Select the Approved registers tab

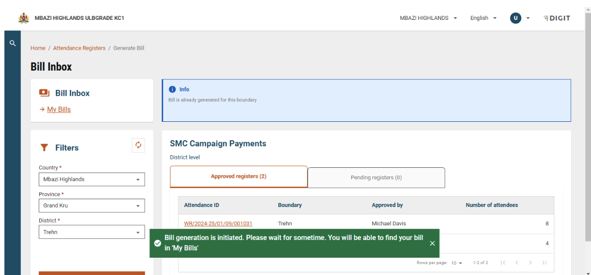(x=238, y=177)
